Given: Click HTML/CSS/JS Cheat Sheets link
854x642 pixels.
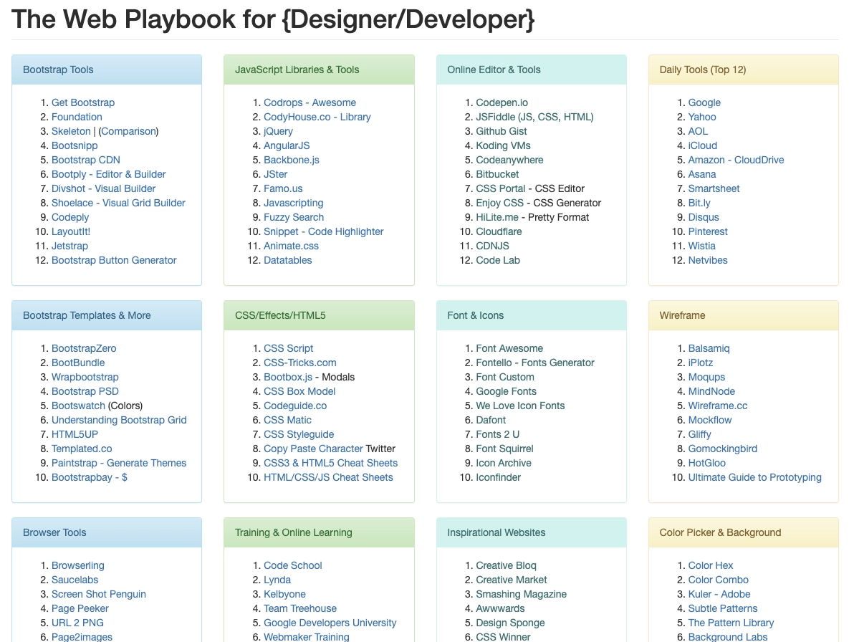Looking at the screenshot, I should click(328, 477).
